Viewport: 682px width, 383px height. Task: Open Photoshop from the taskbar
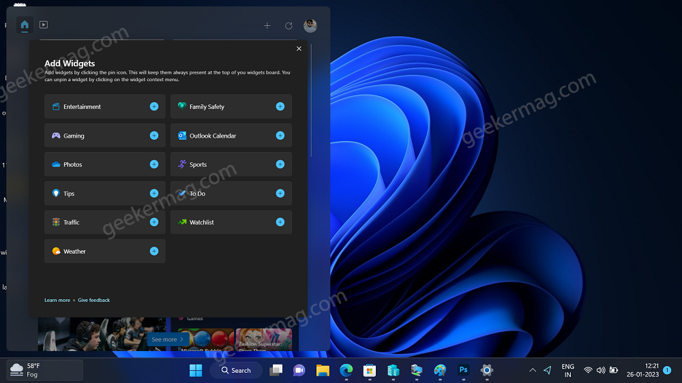point(464,371)
